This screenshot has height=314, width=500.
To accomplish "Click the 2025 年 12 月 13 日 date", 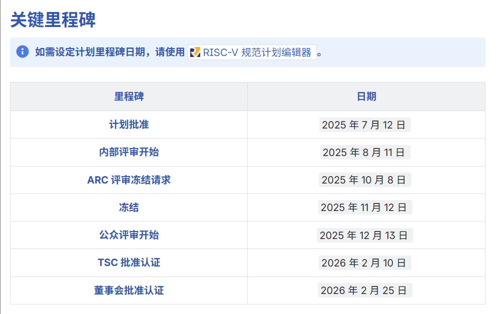I will 365,235.
